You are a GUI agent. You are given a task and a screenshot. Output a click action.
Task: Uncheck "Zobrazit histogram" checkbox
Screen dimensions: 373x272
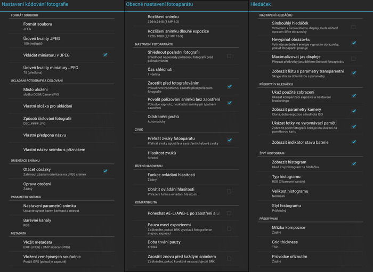point(354,163)
